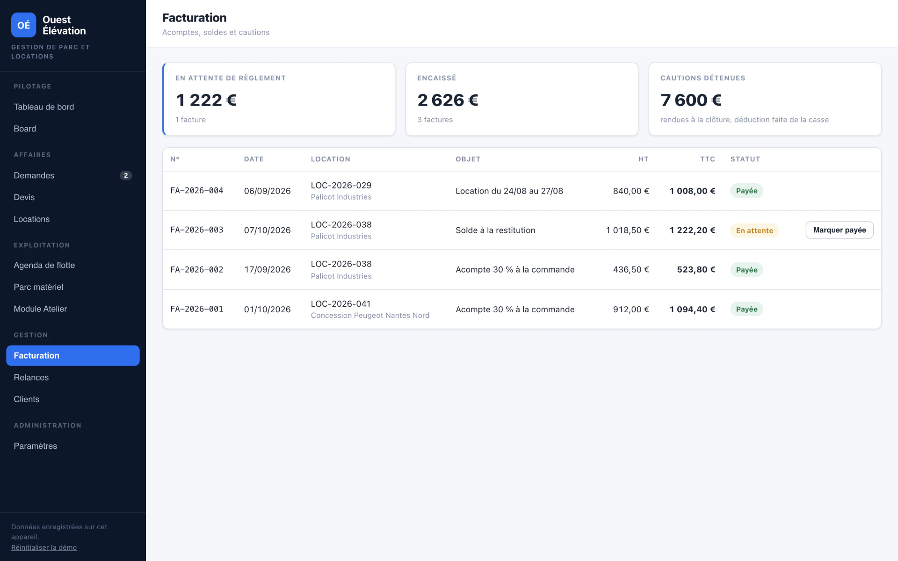Click Location du 24/08 au 27/08
This screenshot has height=561, width=898.
(509, 191)
